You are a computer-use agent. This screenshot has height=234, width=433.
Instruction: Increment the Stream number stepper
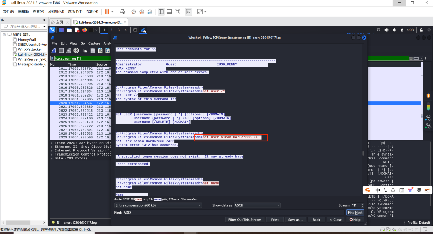(362, 204)
